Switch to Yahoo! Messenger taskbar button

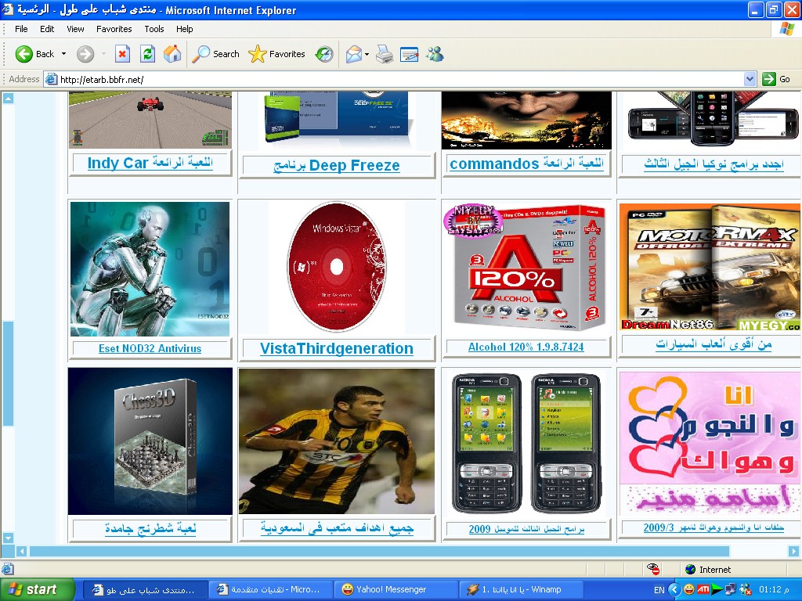click(396, 590)
